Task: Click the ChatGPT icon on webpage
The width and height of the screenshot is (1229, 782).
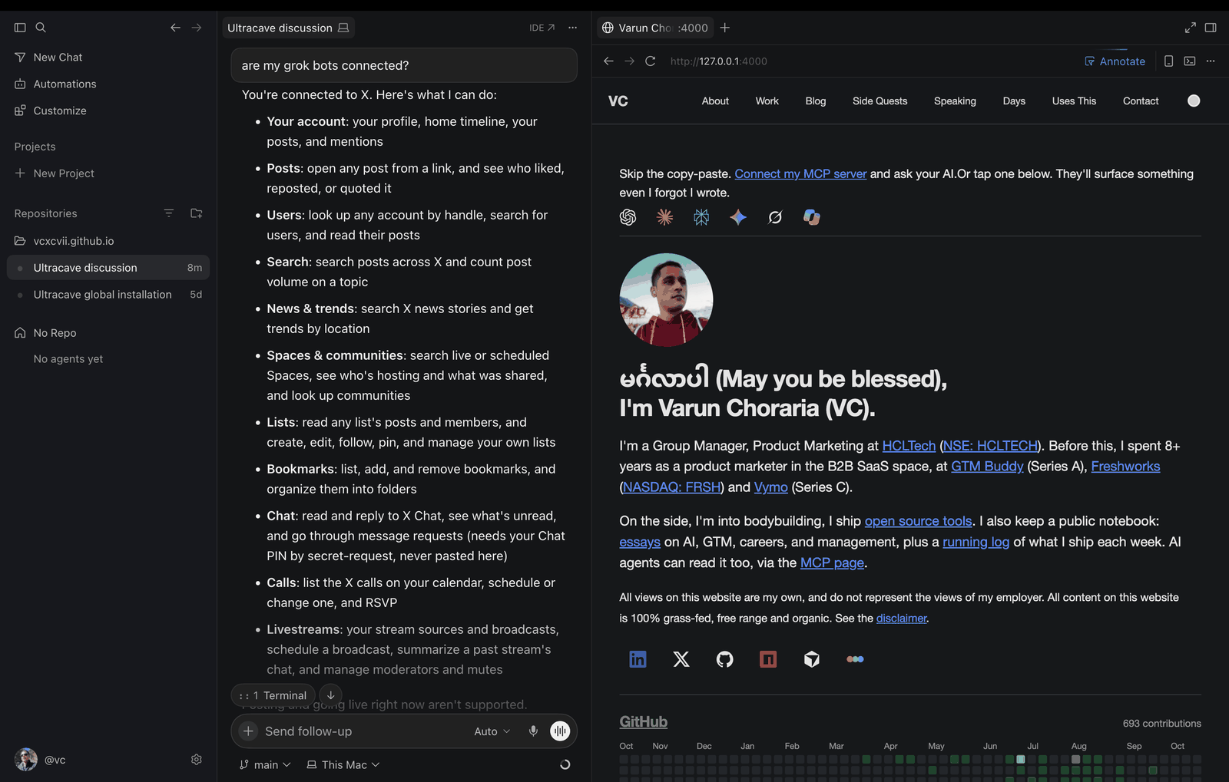Action: [628, 217]
